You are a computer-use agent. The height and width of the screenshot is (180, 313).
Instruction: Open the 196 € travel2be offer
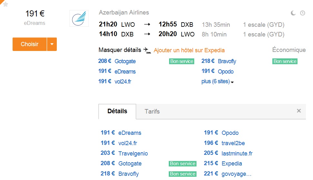point(224,143)
